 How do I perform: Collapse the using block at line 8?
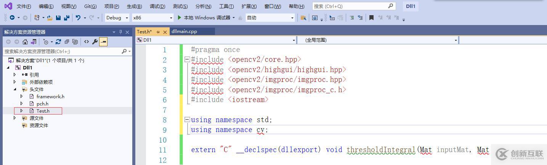coord(187,119)
